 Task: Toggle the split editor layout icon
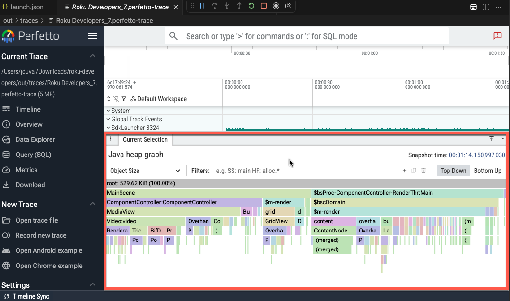[486, 7]
